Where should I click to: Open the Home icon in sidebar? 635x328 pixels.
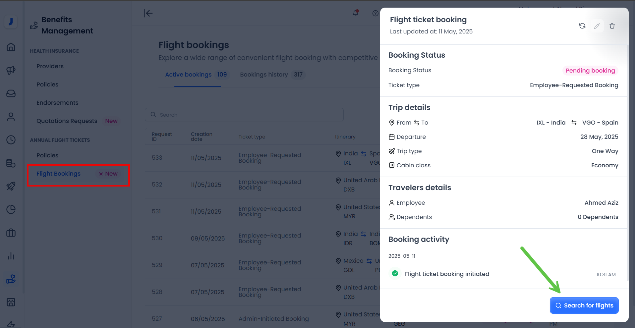11,47
